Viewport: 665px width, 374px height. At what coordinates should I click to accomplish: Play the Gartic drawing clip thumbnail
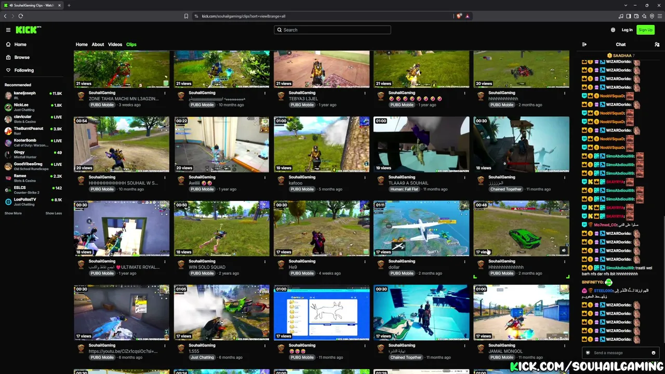click(x=322, y=313)
